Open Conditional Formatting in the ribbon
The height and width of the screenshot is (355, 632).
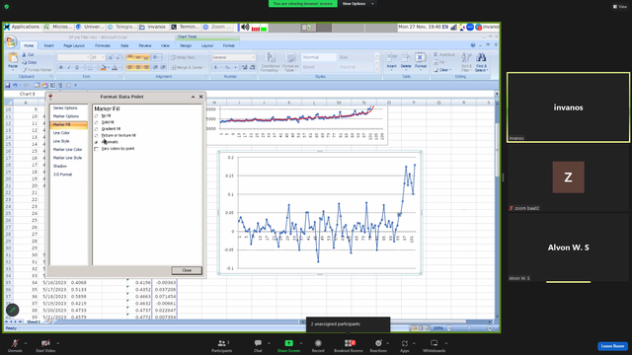271,62
